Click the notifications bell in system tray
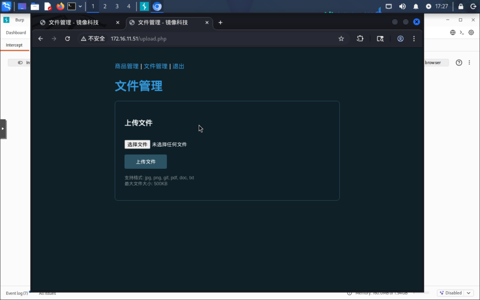The height and width of the screenshot is (300, 480). [x=416, y=7]
